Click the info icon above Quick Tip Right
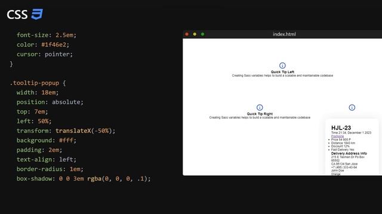 click(x=260, y=108)
